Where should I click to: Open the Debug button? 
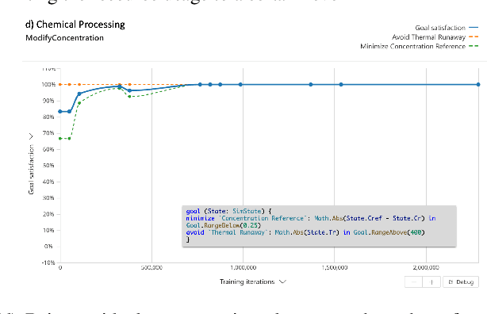pos(461,282)
